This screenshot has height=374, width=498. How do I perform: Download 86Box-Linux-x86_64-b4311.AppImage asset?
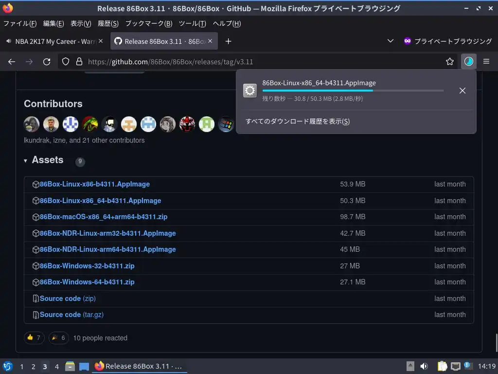coord(100,201)
